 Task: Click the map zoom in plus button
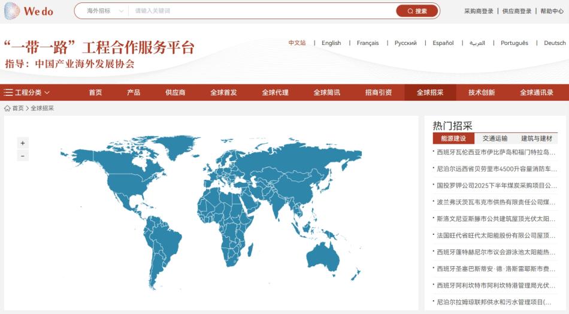click(23, 143)
